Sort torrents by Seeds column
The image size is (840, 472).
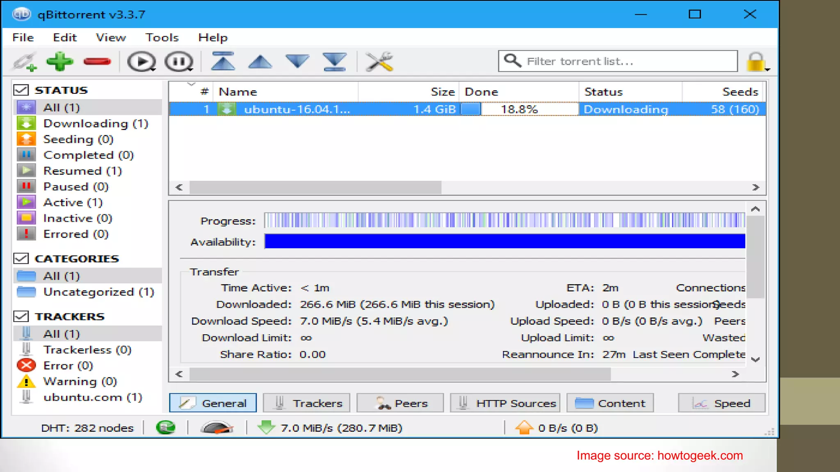tap(723, 92)
